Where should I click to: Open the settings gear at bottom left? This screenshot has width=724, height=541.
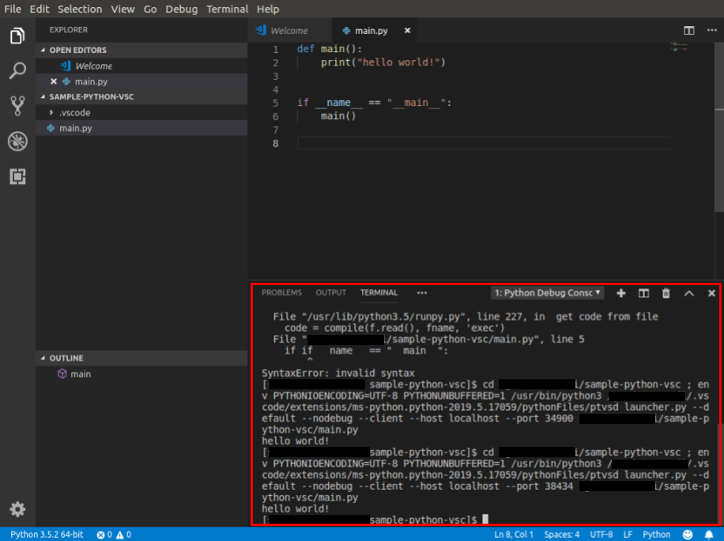pyautogui.click(x=17, y=509)
